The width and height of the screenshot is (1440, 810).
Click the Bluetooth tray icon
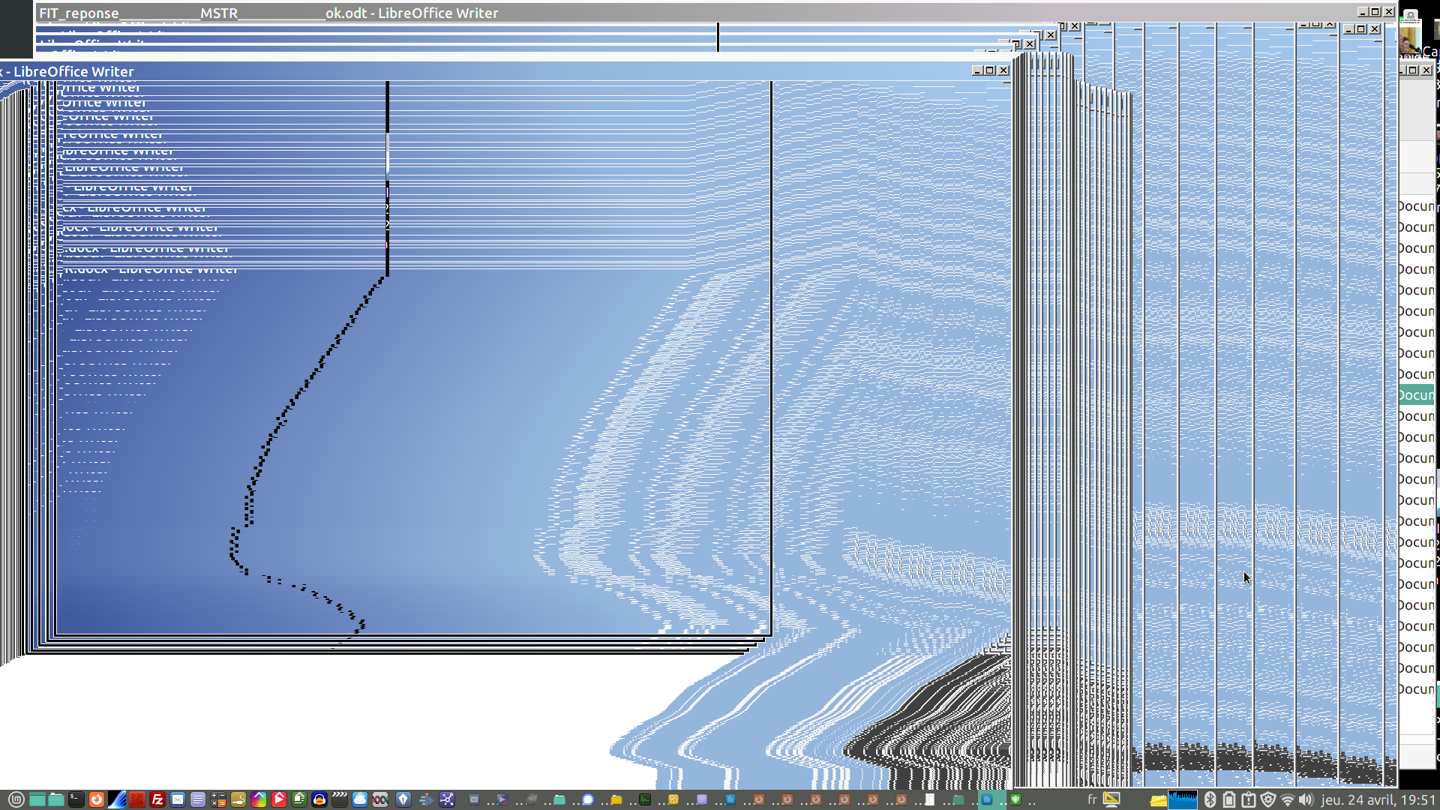coord(1210,799)
